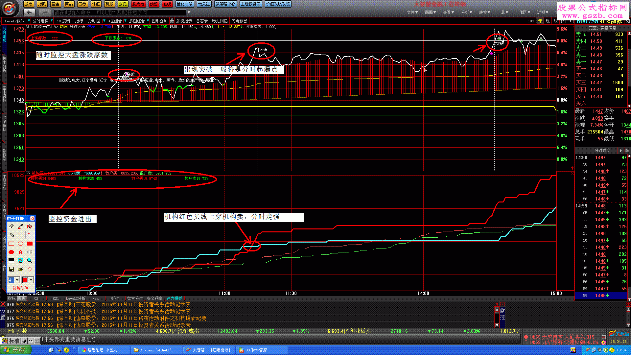Toggle the 标 button in chart header
631x355 pixels.
pos(540,21)
